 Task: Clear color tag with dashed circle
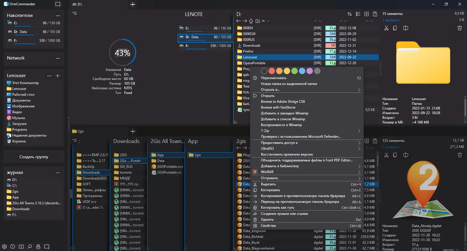(264, 71)
